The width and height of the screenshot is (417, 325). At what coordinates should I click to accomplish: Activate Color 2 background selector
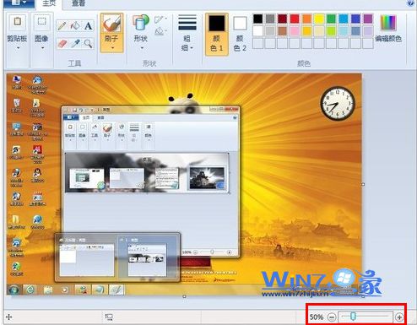240,34
